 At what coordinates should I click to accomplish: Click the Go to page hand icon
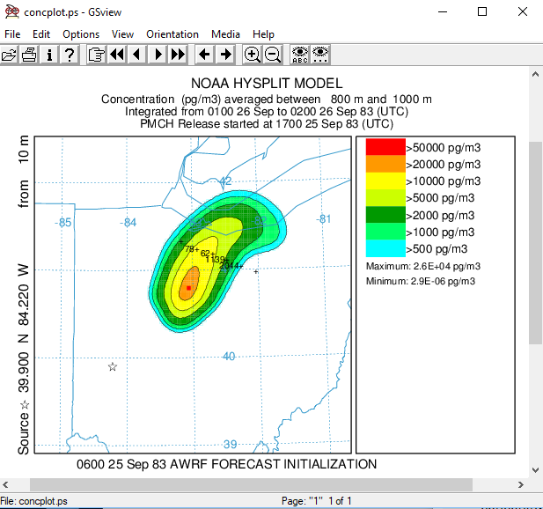(x=96, y=55)
